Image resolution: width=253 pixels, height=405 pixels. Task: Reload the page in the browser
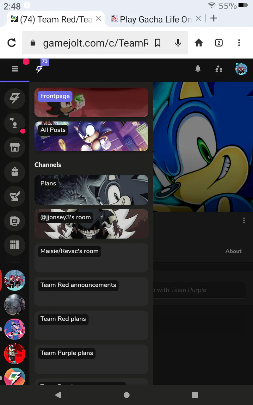12,43
